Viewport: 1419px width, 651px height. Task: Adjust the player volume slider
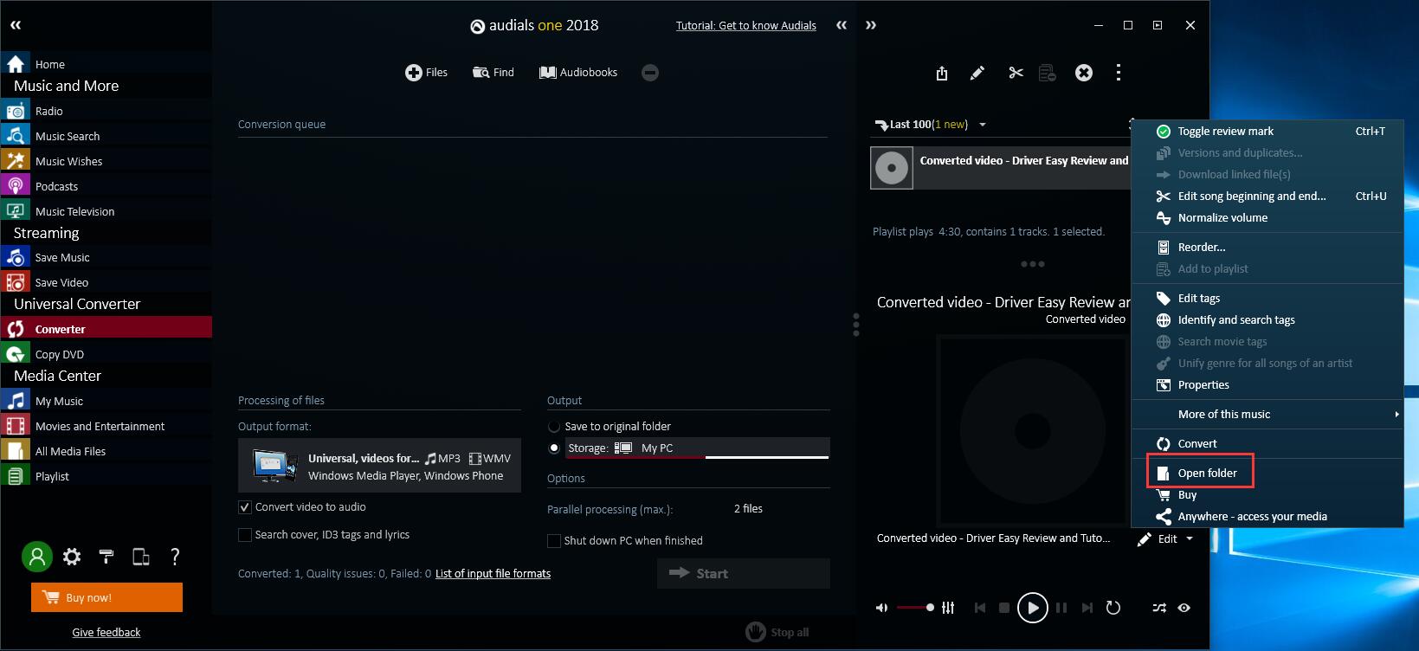915,608
